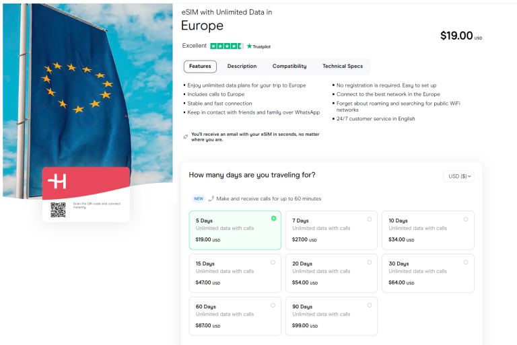The height and width of the screenshot is (345, 517).
Task: Select the 5 Days plan radio button
Action: [x=274, y=219]
